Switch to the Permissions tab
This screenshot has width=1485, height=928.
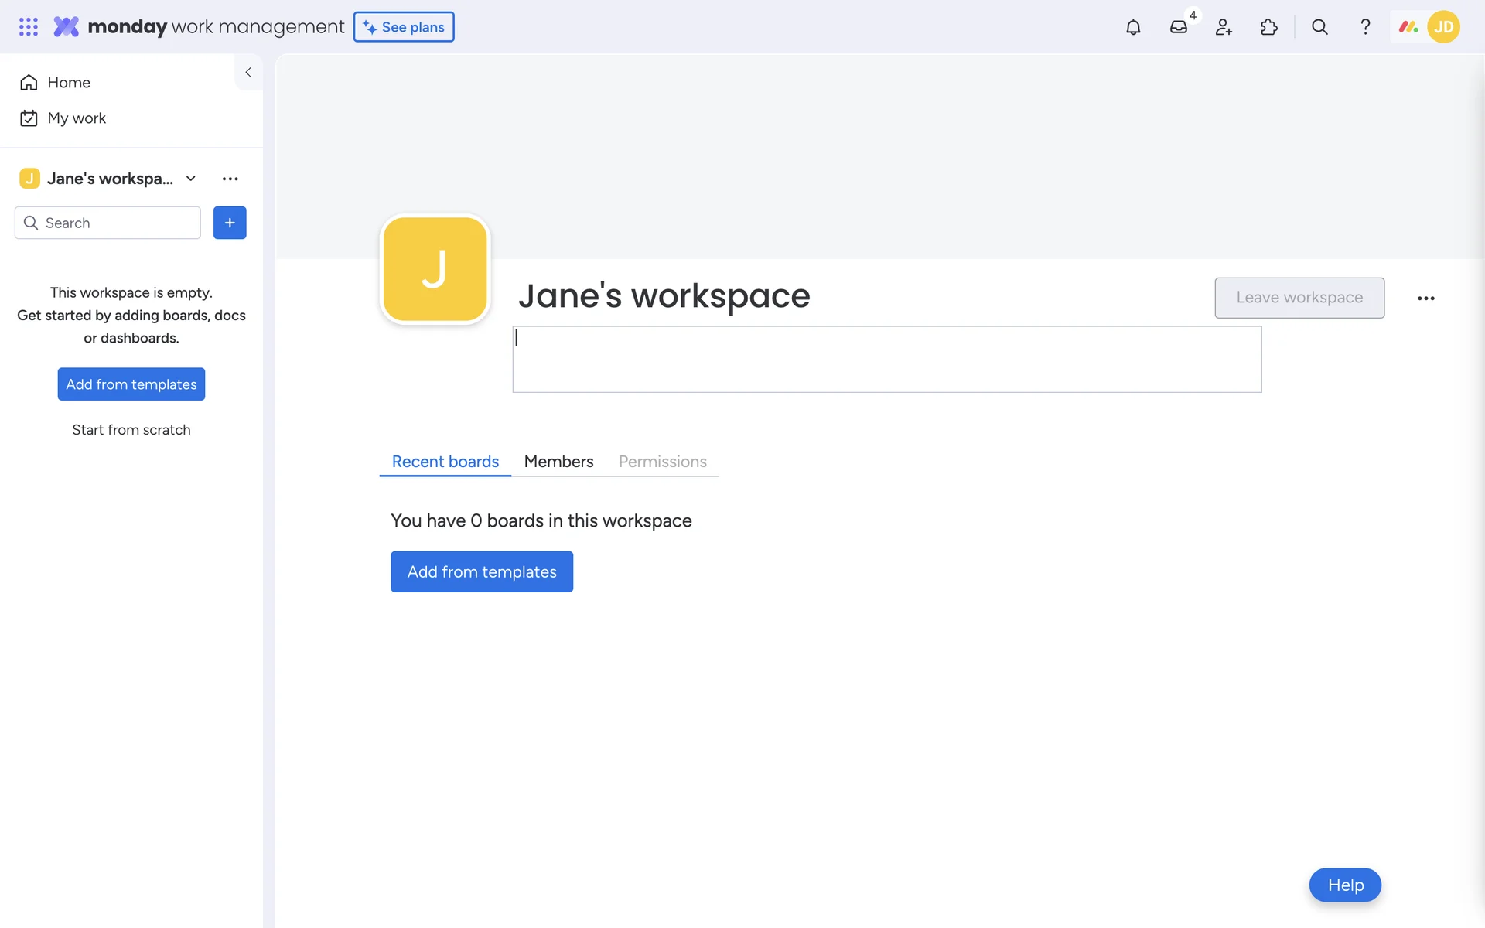pyautogui.click(x=662, y=462)
